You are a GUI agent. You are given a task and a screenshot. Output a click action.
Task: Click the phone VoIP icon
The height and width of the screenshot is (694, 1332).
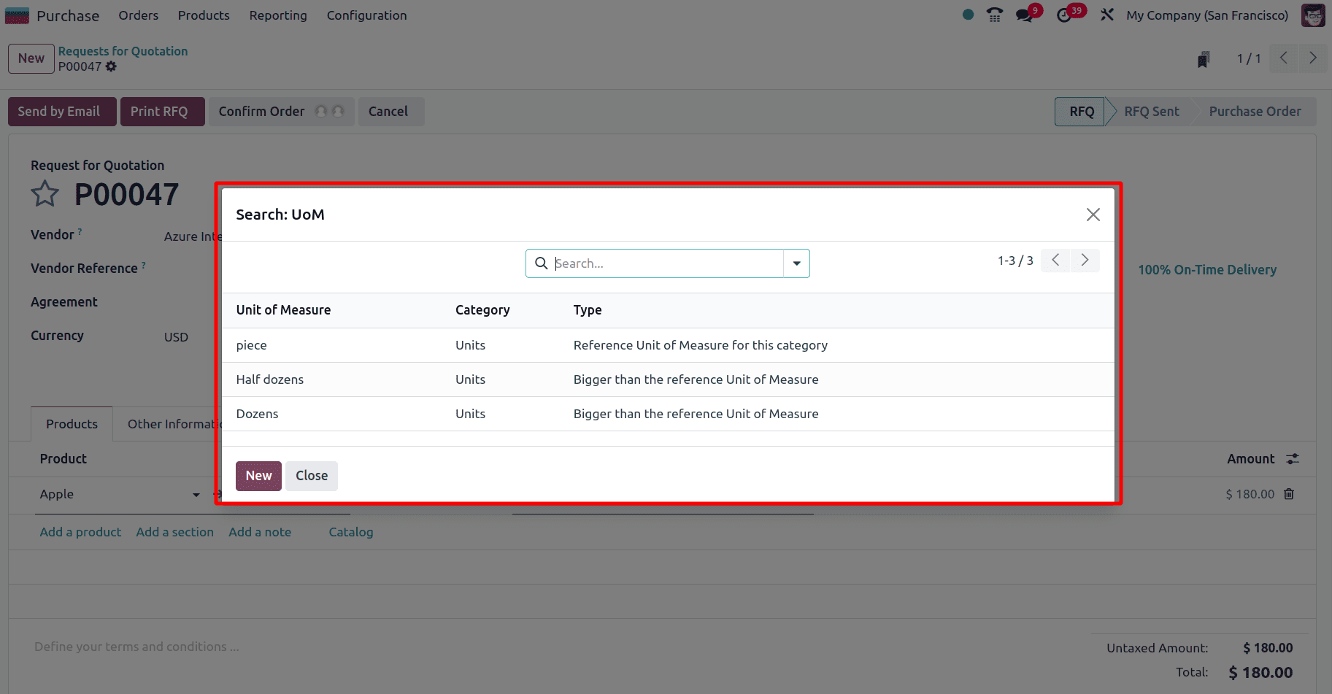coord(995,15)
